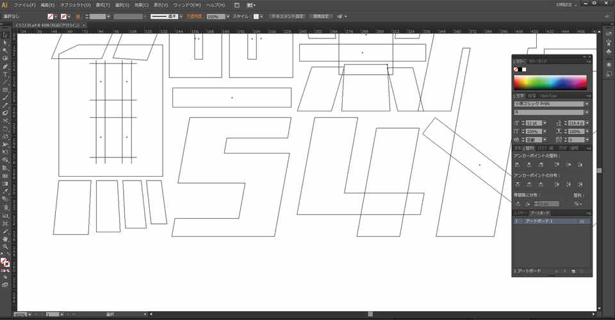Switch to the レイヤー panel tab
The height and width of the screenshot is (320, 615).
pos(521,213)
